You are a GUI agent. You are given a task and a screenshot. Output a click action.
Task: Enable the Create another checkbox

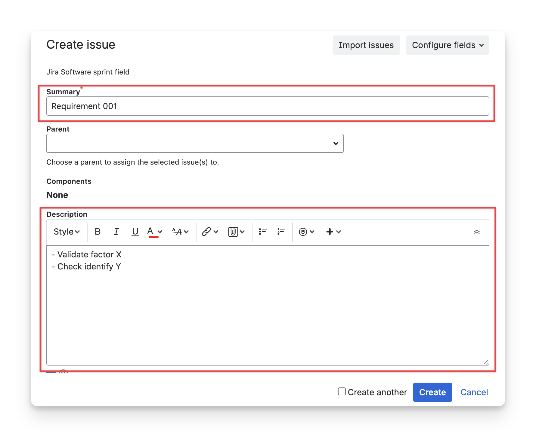(342, 391)
